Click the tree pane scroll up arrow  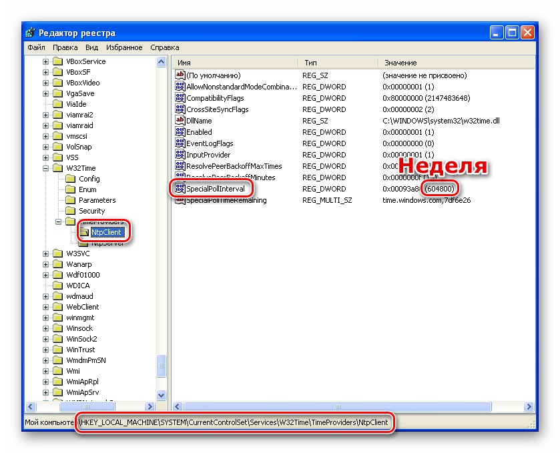(x=162, y=62)
